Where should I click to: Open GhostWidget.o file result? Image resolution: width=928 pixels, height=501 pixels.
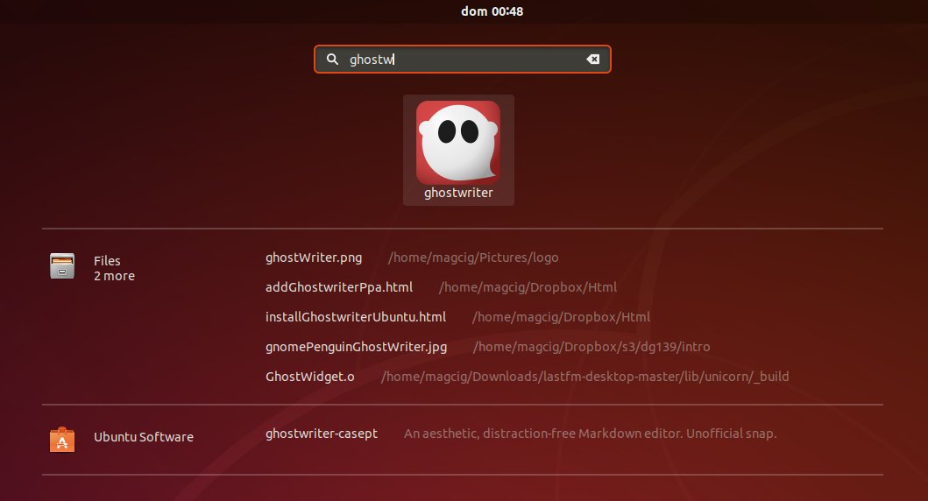pyautogui.click(x=310, y=377)
